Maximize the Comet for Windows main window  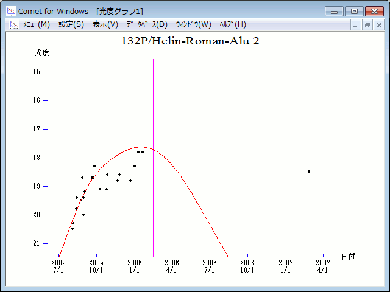click(353, 11)
